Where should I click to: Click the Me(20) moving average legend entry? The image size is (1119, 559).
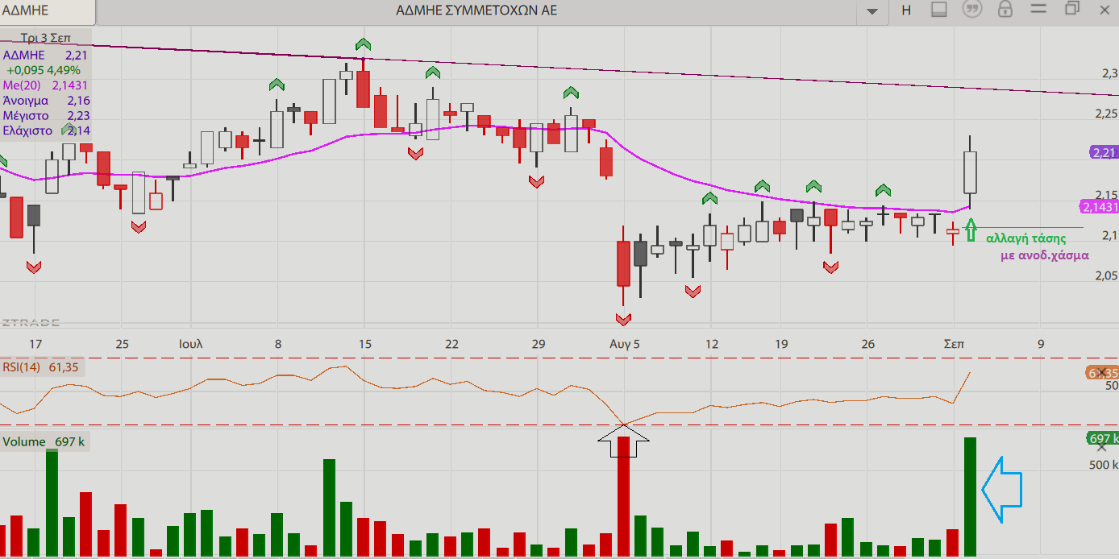click(46, 85)
